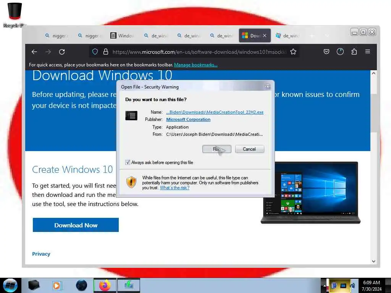Screen dimensions: 391x293
Task: Follow the Privacy link on the page
Action: pyautogui.click(x=41, y=254)
